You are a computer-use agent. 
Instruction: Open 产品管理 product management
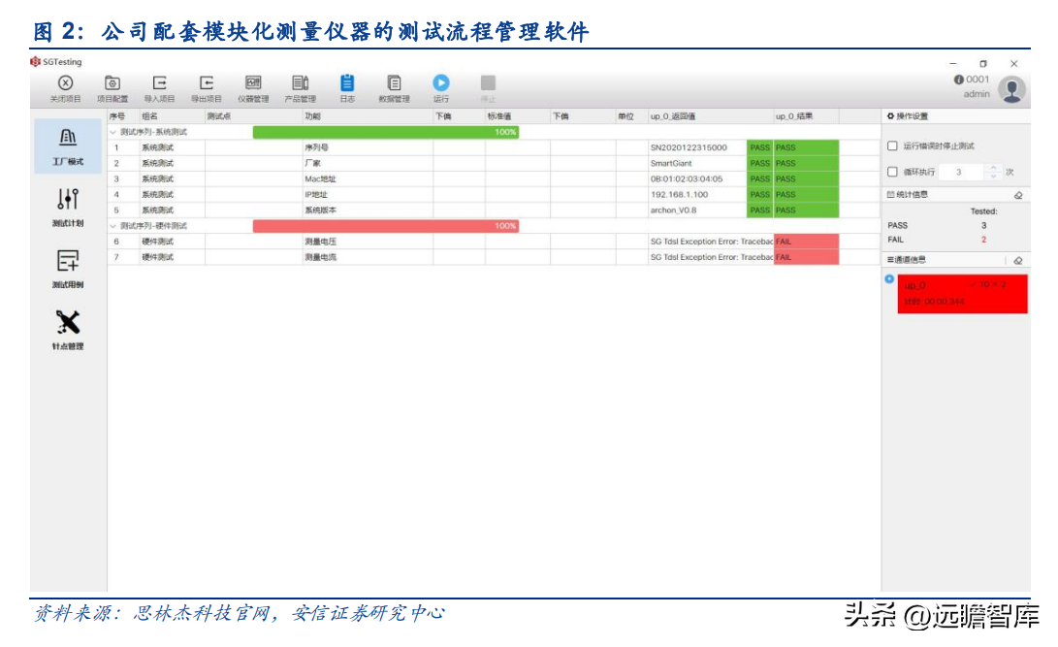[x=300, y=84]
